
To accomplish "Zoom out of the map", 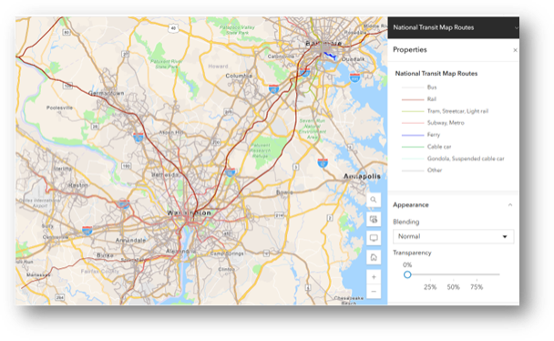I will tap(374, 292).
